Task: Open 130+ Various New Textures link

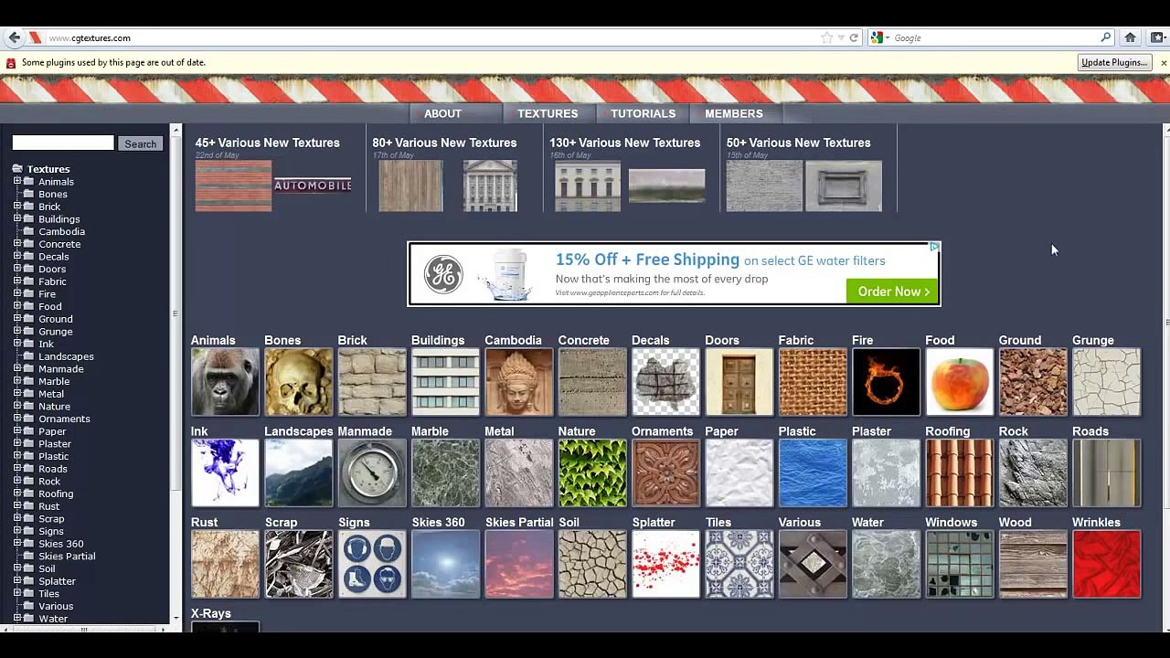Action: tap(625, 143)
